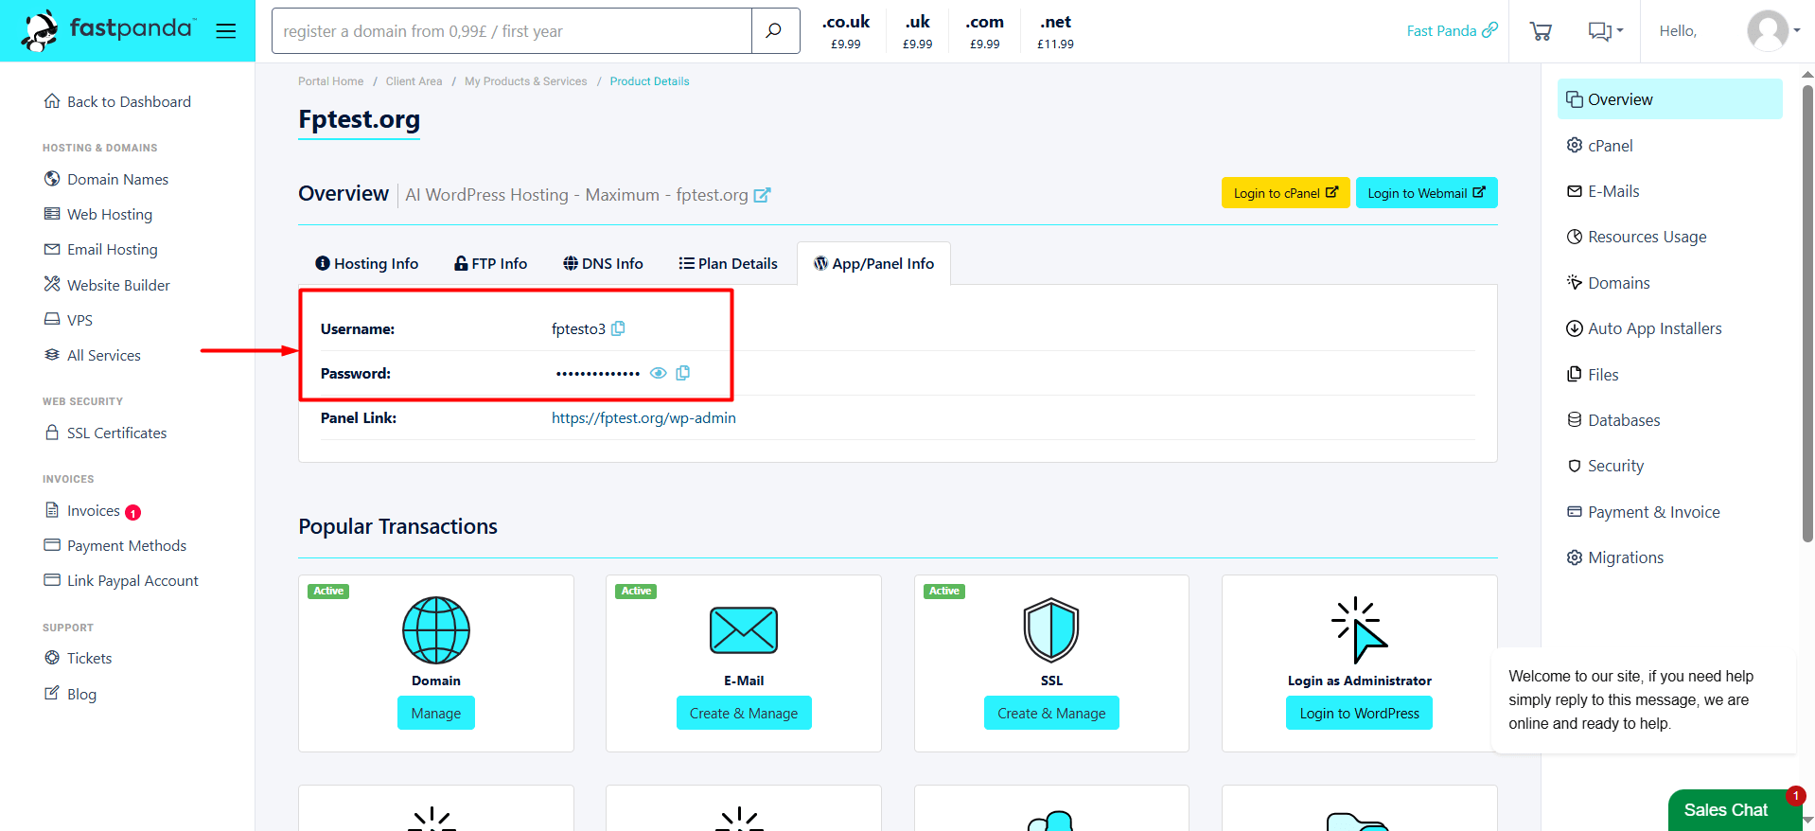Open SSL Certificates in the sidebar
Viewport: 1815px width, 831px height.
(105, 433)
